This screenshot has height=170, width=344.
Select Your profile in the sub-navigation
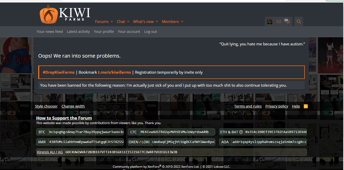coord(104,32)
